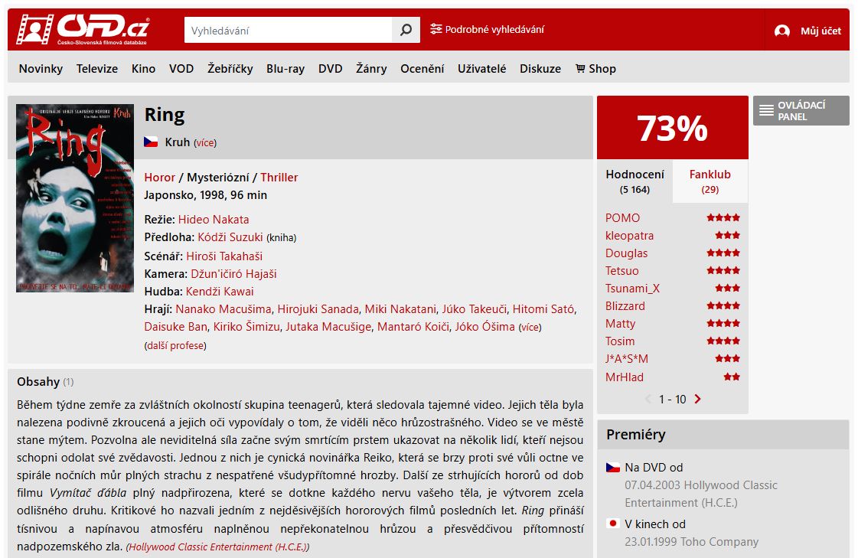Select the Hodnocení tab

click(x=635, y=181)
